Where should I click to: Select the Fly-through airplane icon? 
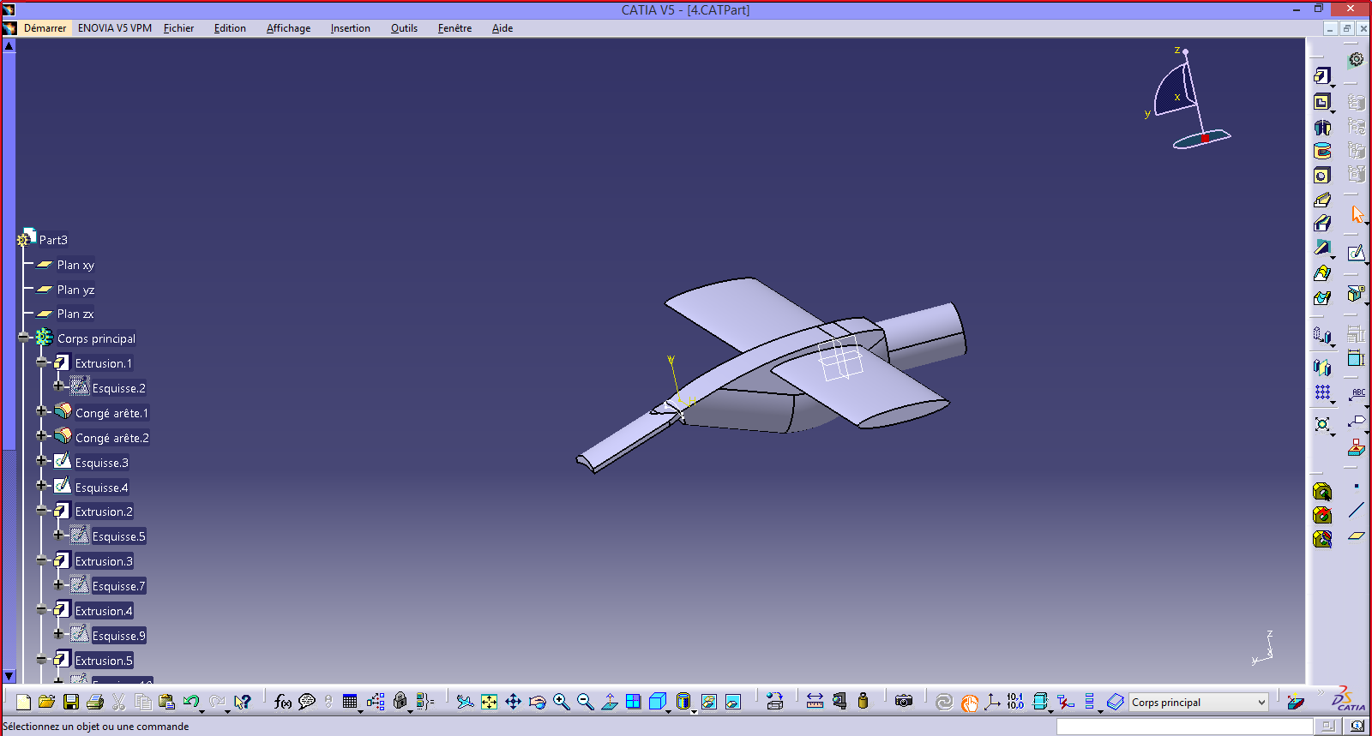point(465,702)
